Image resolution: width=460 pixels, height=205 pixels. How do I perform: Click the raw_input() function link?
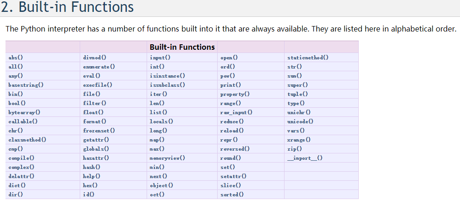coord(236,112)
